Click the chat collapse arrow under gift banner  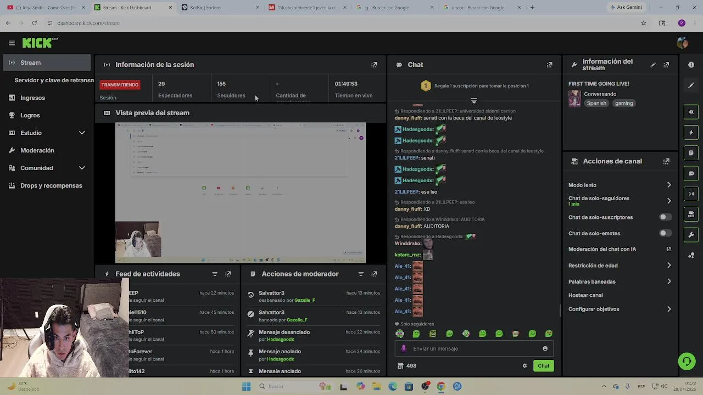(x=474, y=101)
